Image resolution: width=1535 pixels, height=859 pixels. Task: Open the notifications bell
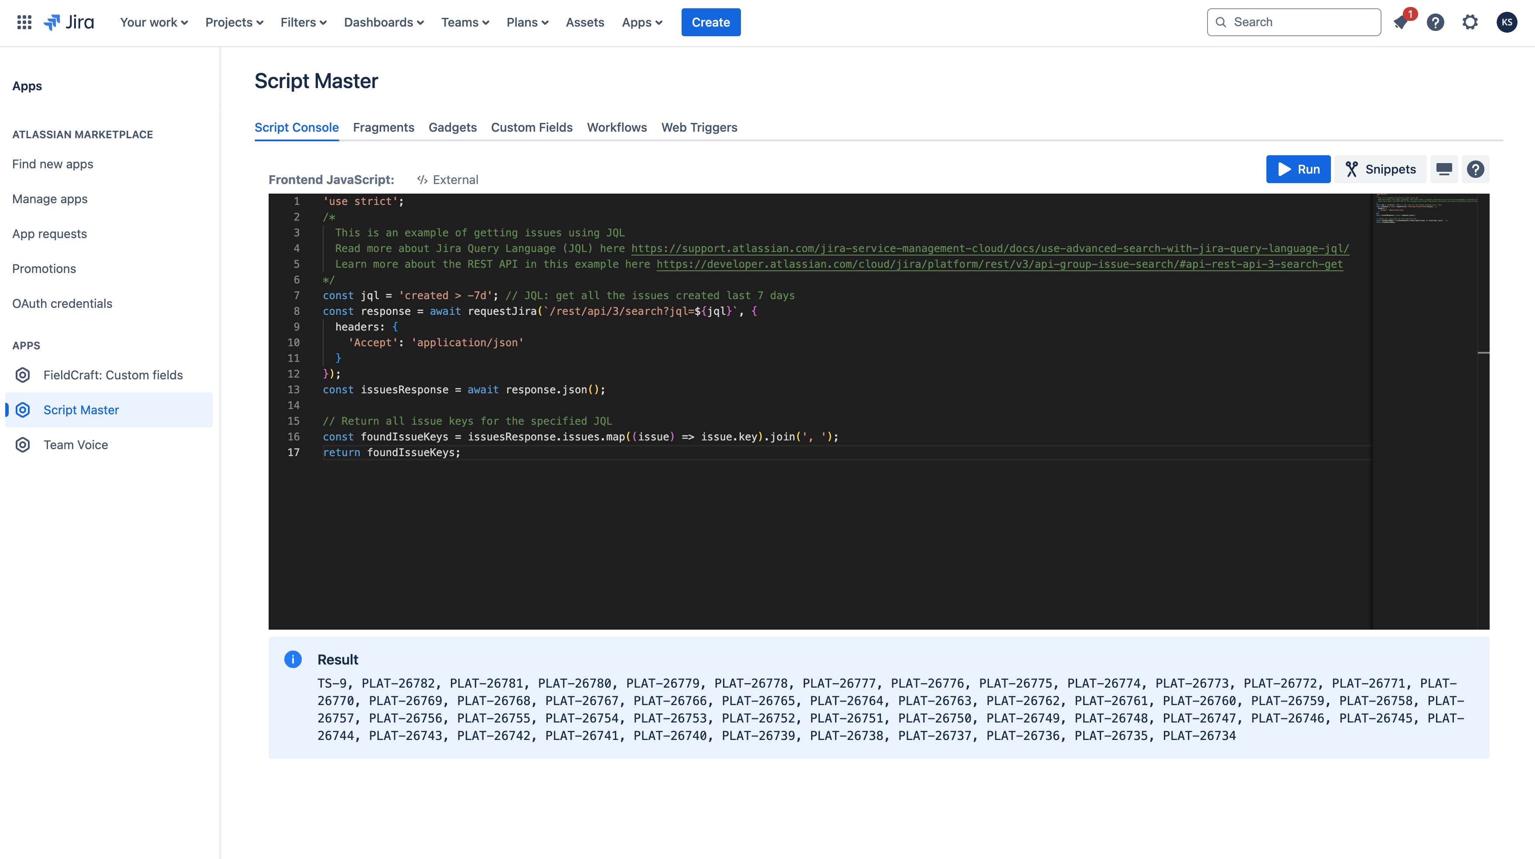coord(1400,23)
